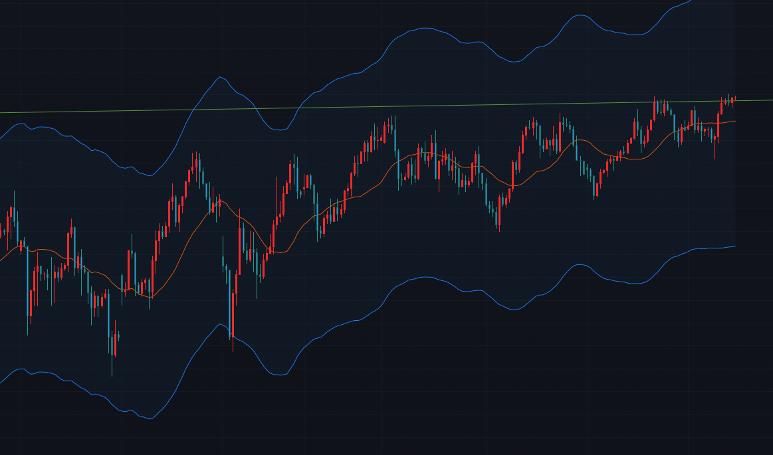This screenshot has width=773, height=455.
Task: Click the upper band dip below the green line
Action: point(279,130)
